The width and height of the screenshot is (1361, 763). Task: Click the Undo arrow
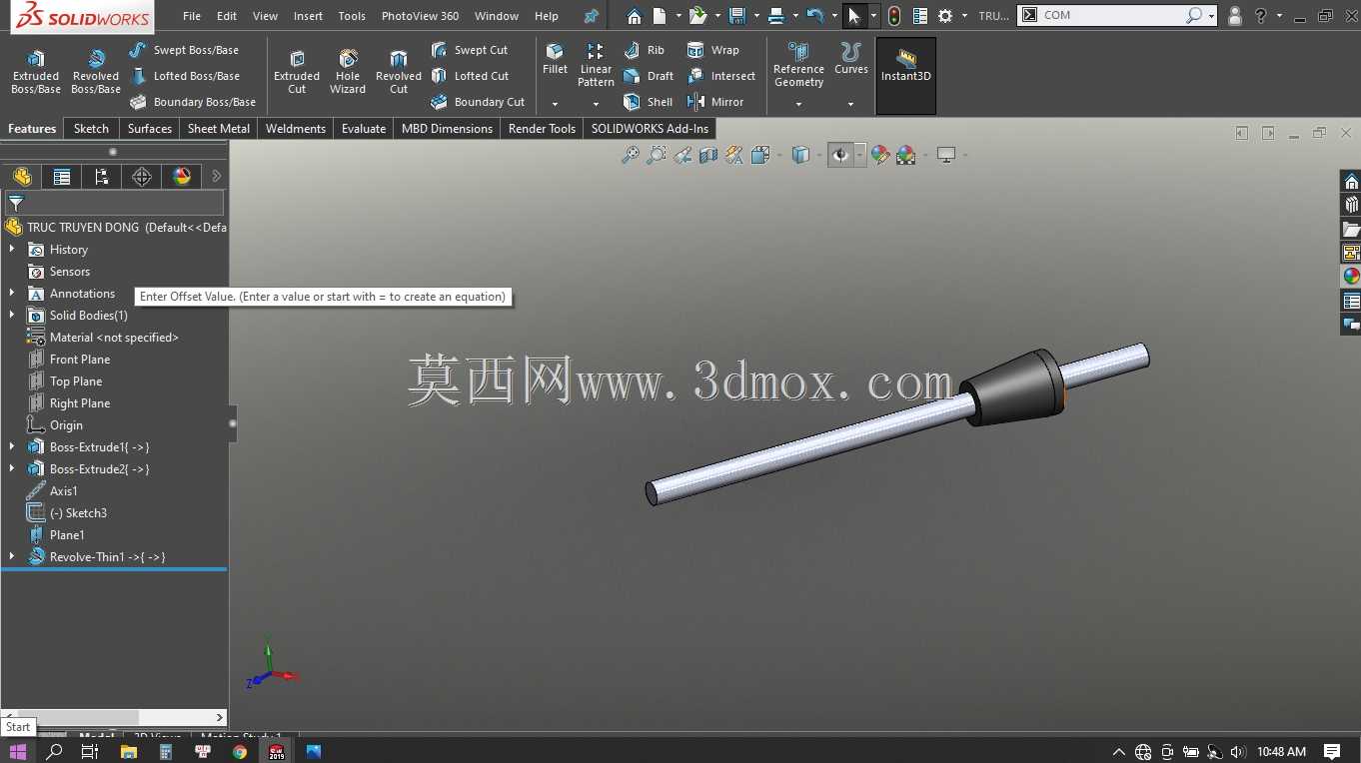[x=814, y=16]
